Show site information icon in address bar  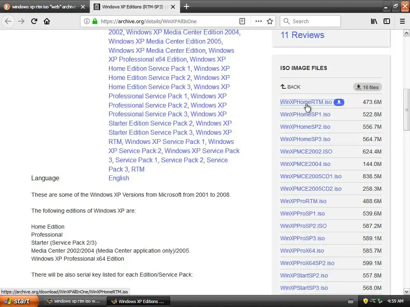tap(86, 21)
